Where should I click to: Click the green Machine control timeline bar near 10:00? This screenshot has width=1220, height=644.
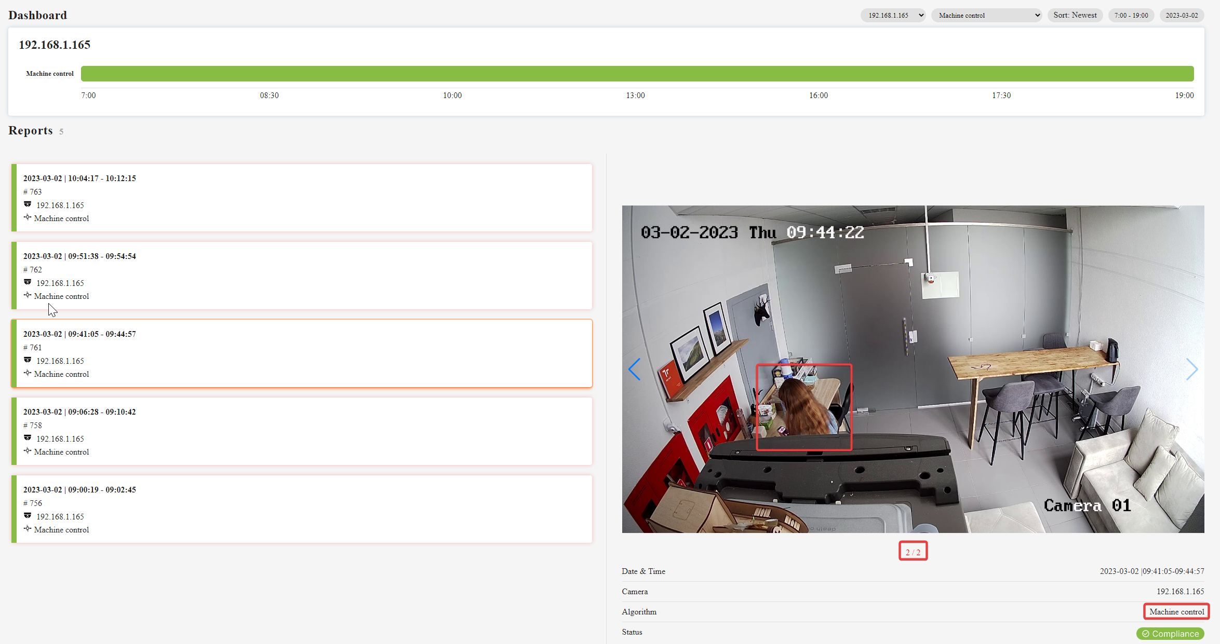point(452,73)
